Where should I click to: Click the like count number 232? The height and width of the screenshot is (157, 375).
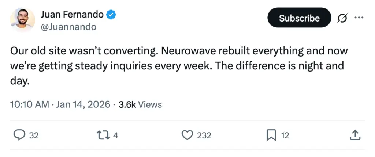[x=204, y=135]
